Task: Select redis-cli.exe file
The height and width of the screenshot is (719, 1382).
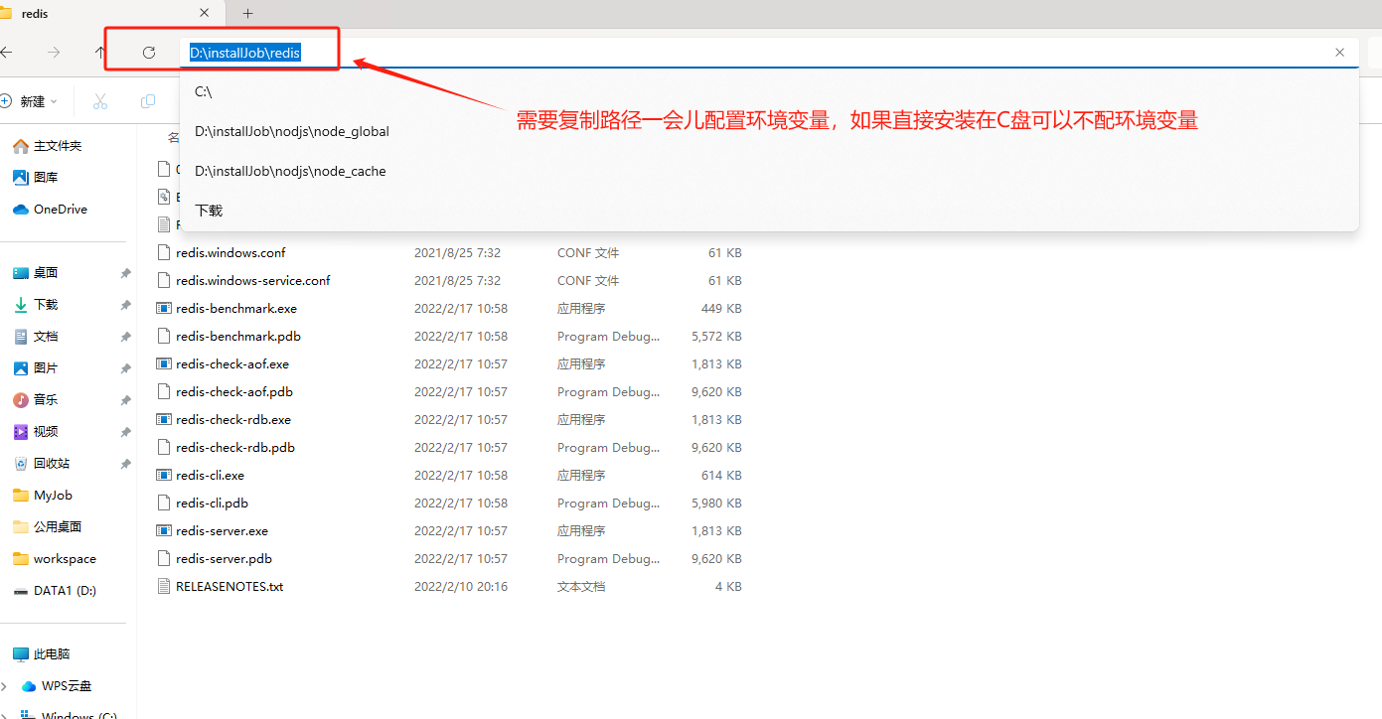Action: [x=210, y=476]
